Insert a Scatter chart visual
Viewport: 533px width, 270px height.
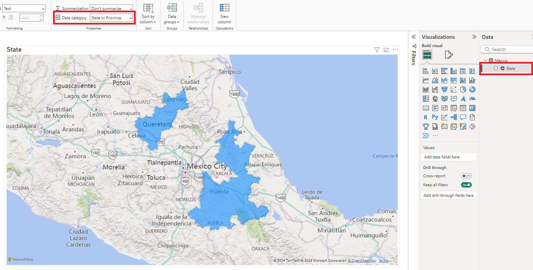coord(453,89)
